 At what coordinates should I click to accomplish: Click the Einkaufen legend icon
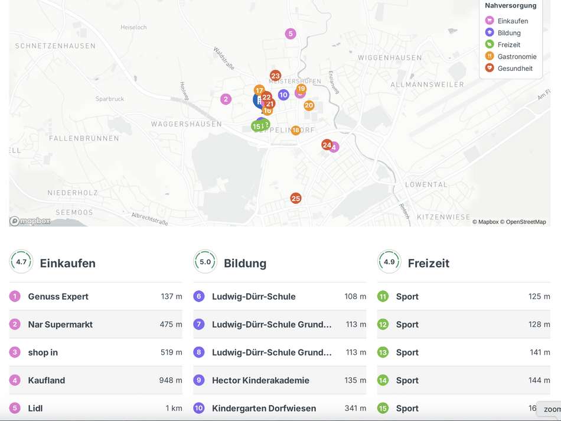[x=490, y=21]
